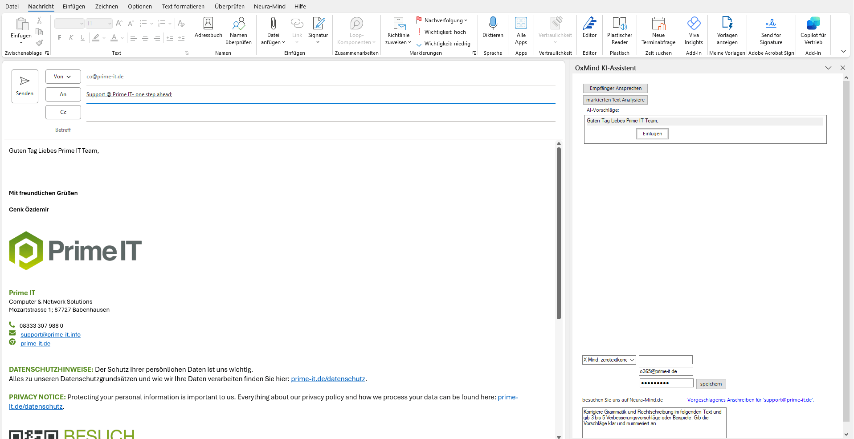The width and height of the screenshot is (854, 439).
Task: Open Viva Insights add-in
Action: 694,31
